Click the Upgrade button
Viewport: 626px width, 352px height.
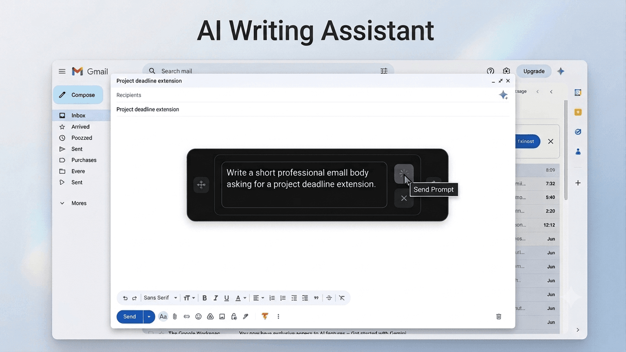[x=534, y=71]
